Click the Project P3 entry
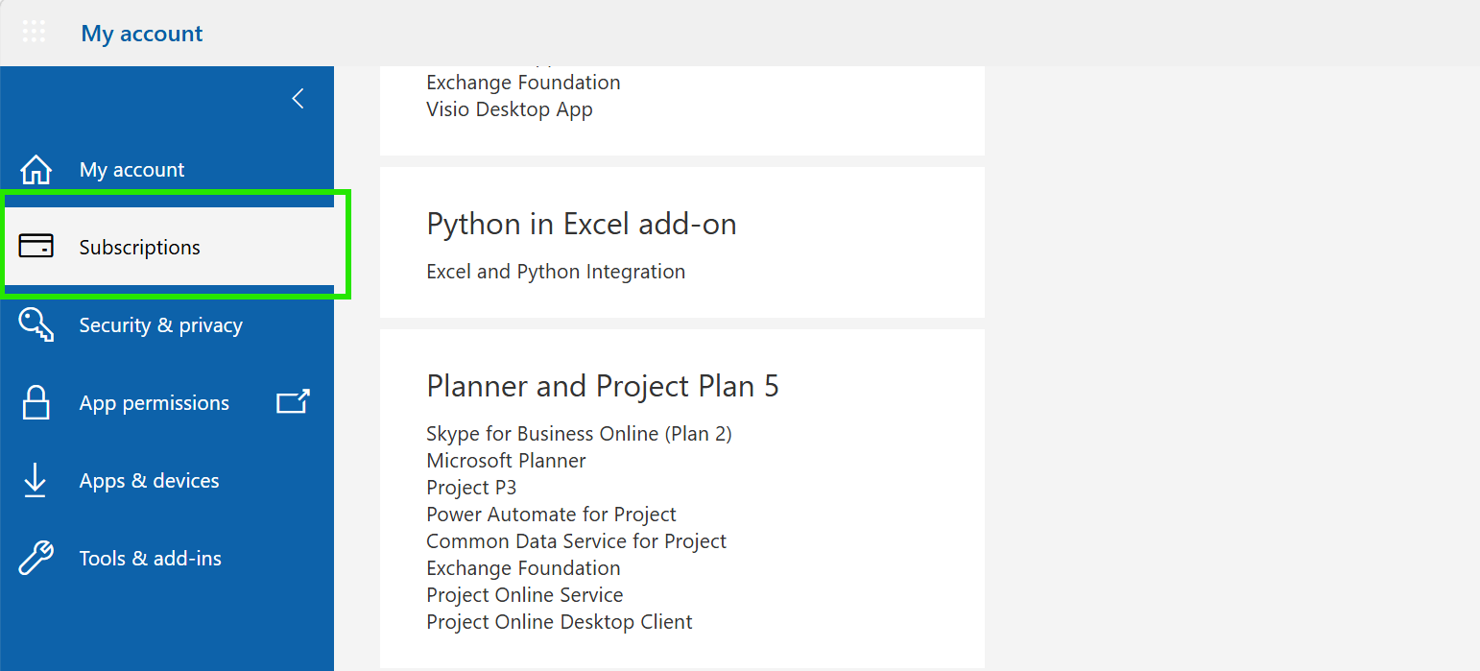This screenshot has height=671, width=1480. [x=471, y=488]
